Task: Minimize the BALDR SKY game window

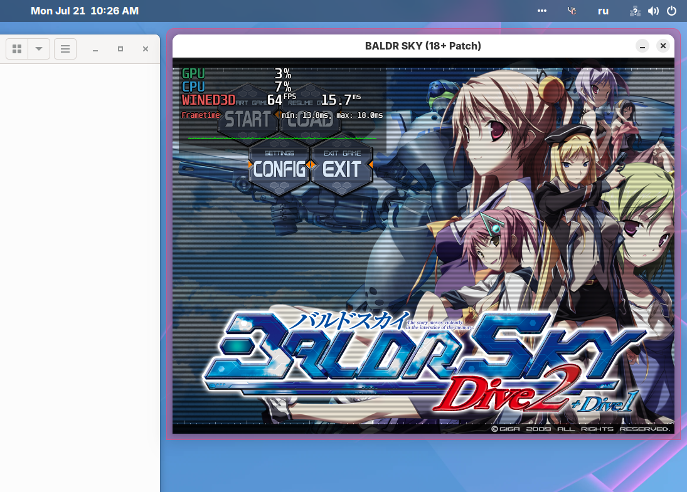Action: coord(642,46)
